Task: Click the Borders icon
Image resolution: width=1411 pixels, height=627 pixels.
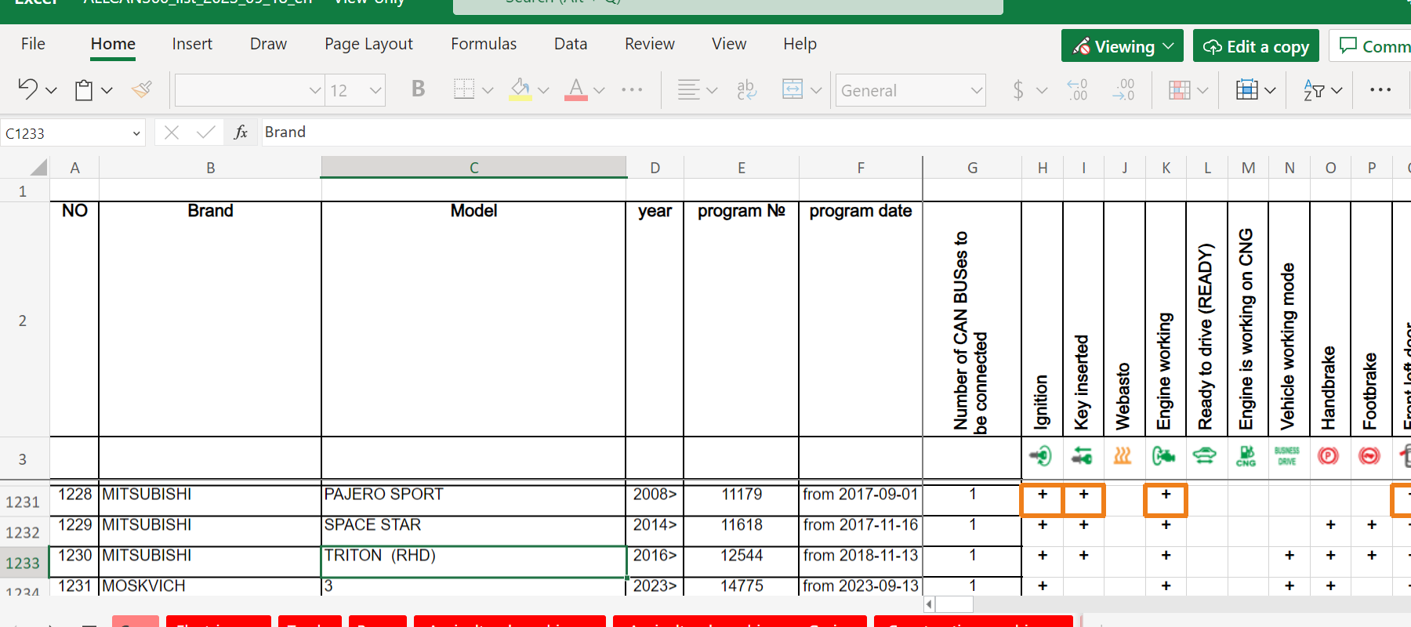Action: (x=464, y=89)
